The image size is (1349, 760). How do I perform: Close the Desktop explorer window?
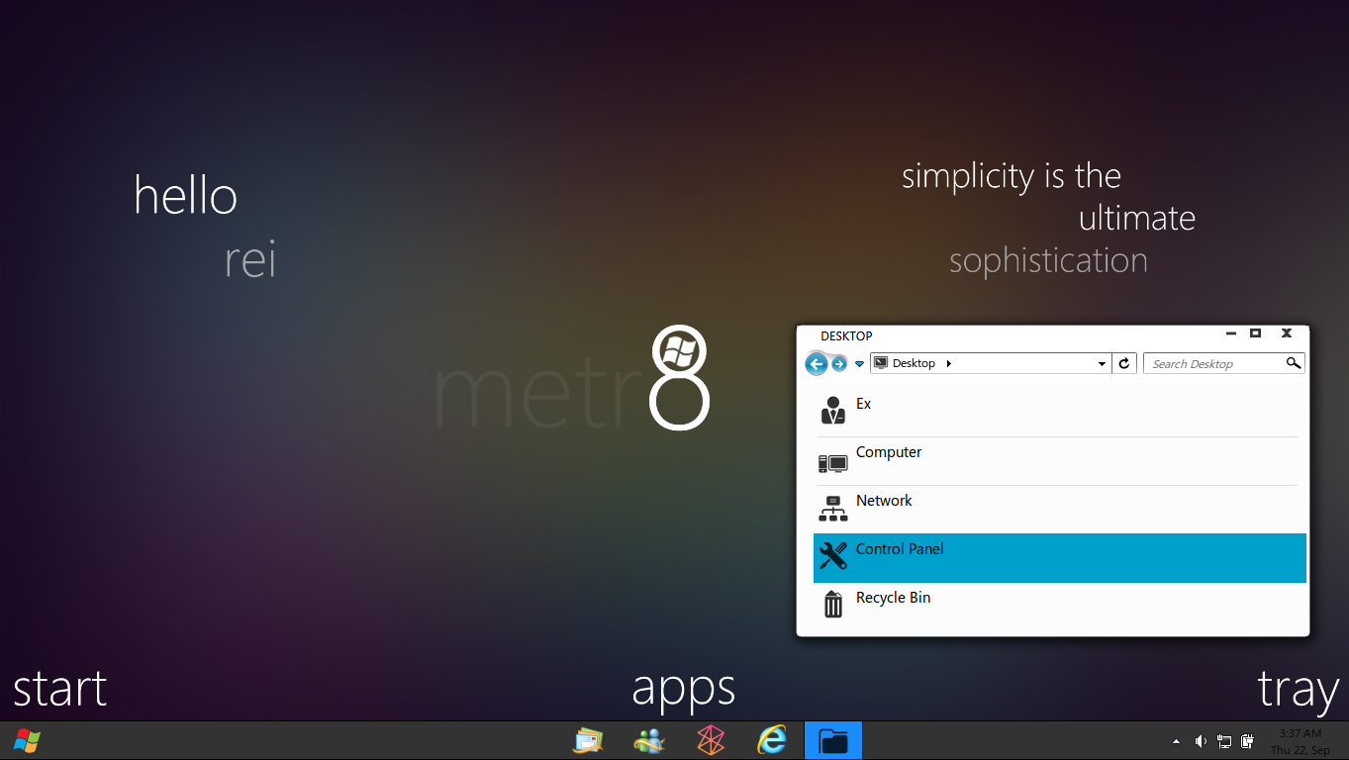pos(1287,333)
